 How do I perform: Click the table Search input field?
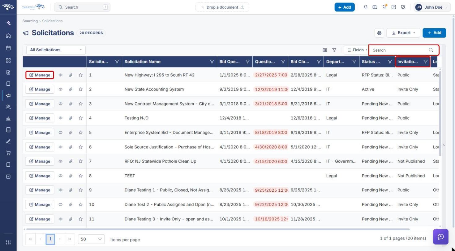point(404,50)
